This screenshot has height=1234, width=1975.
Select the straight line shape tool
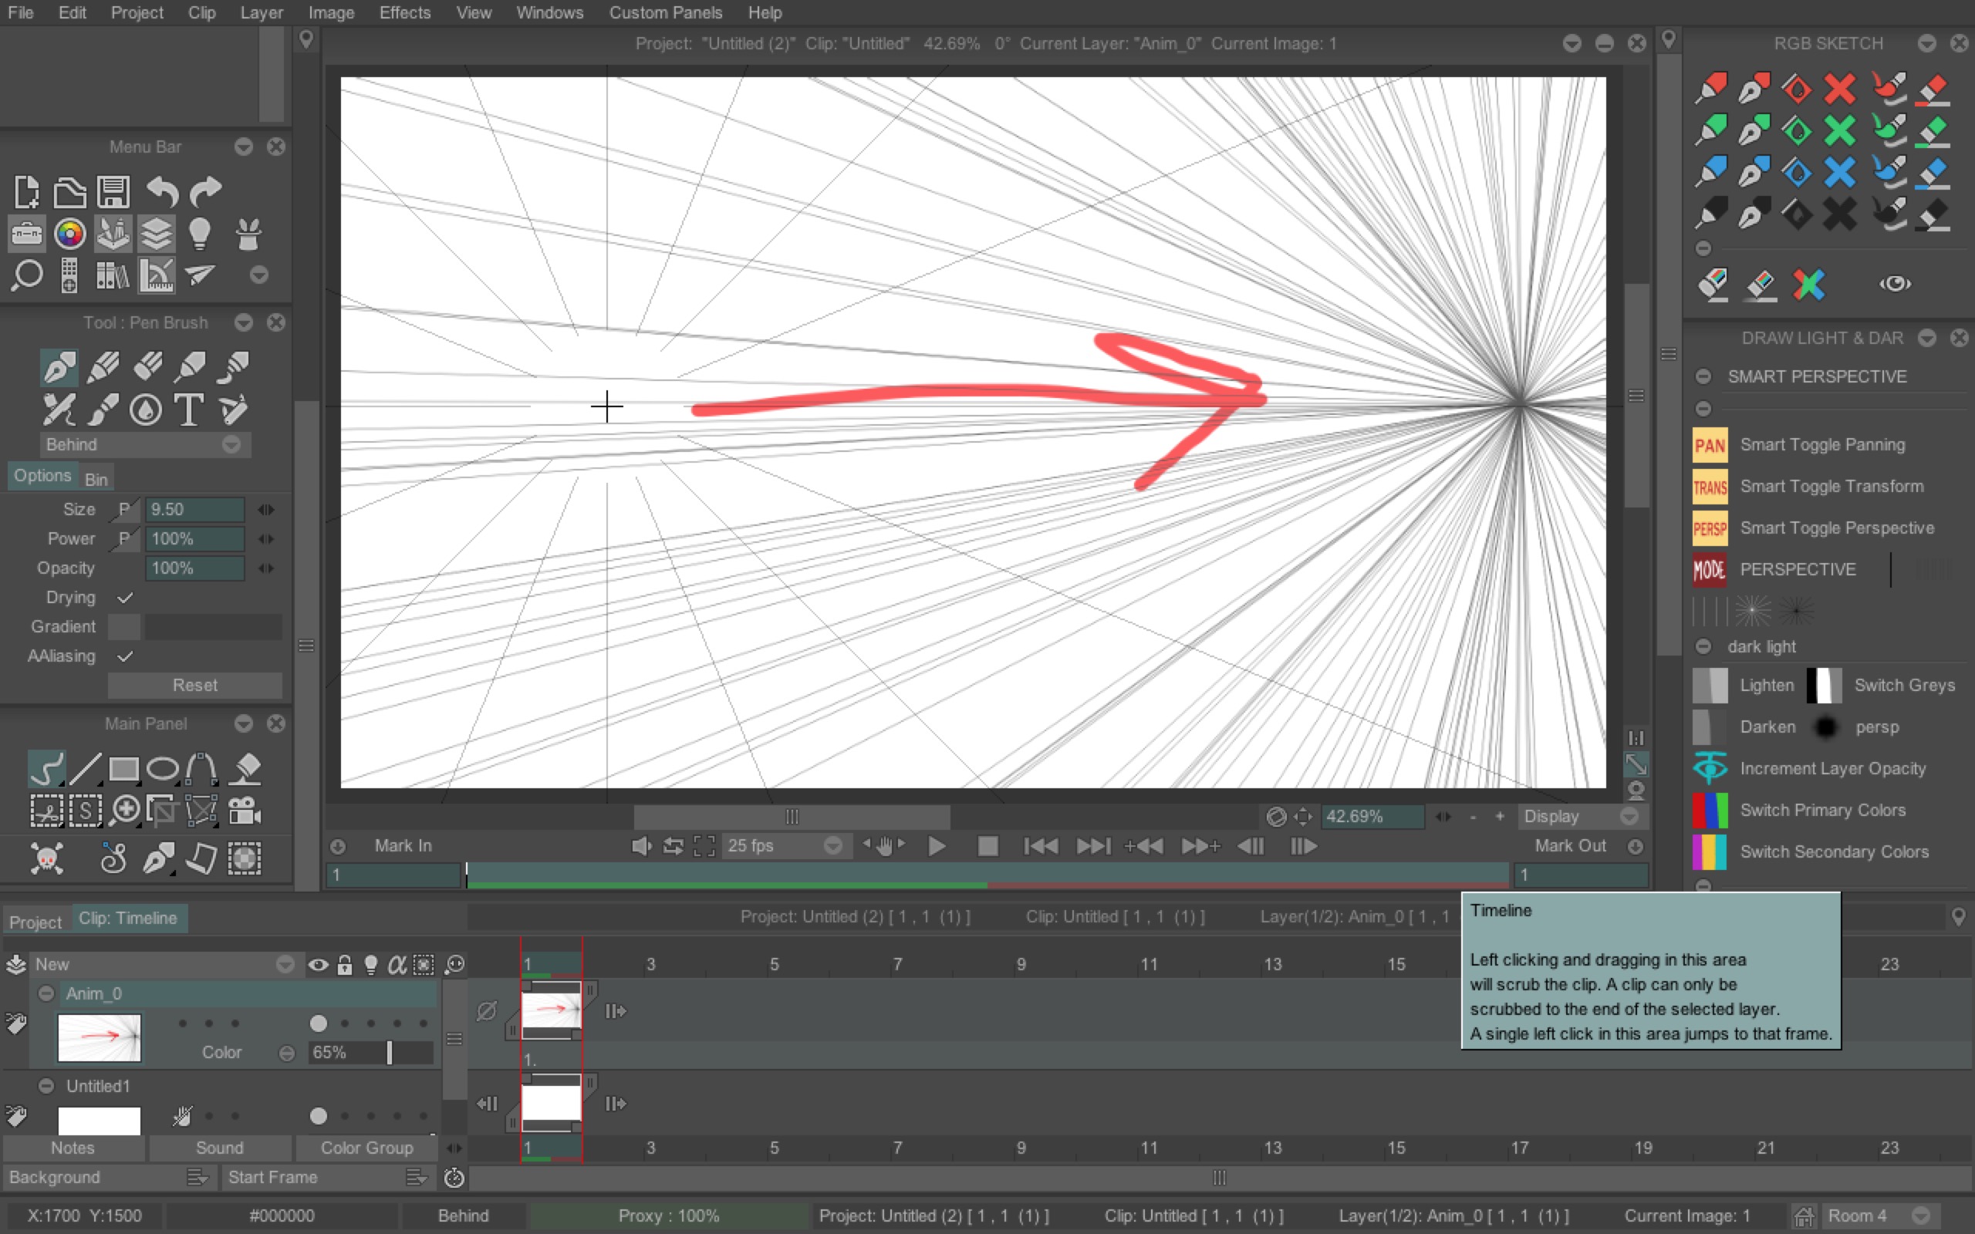pyautogui.click(x=85, y=768)
